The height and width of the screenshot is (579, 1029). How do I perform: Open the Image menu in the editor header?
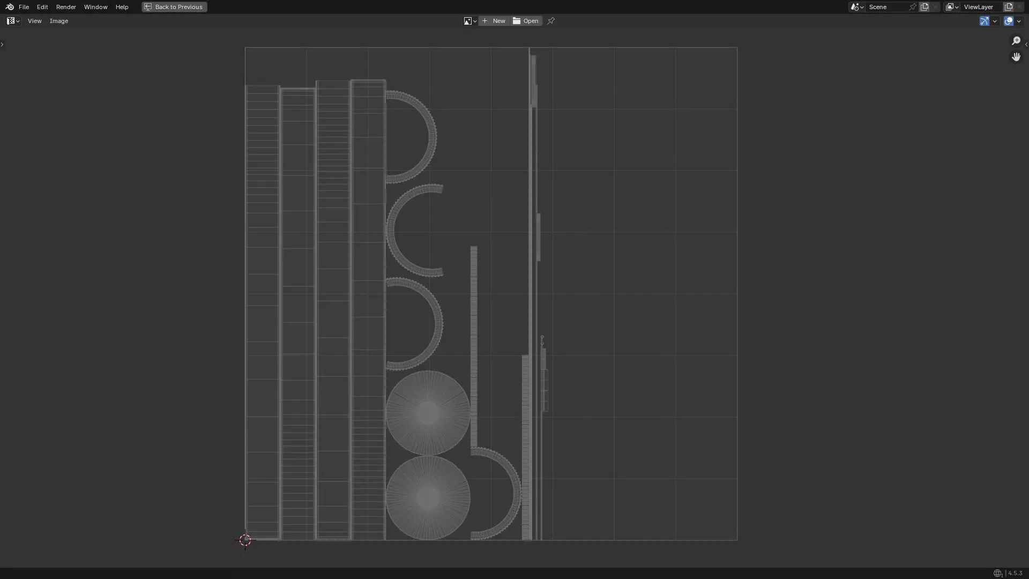(x=59, y=21)
